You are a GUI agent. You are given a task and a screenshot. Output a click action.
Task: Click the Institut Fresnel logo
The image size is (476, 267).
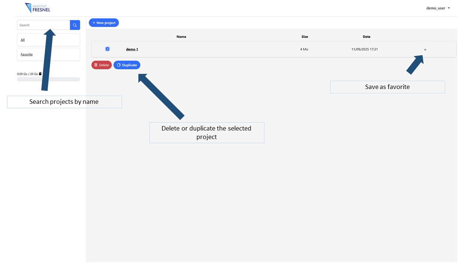click(38, 8)
